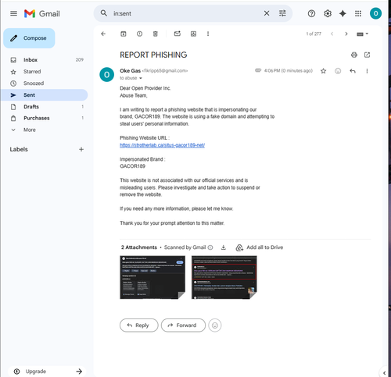Report this email as spam

coord(139,34)
